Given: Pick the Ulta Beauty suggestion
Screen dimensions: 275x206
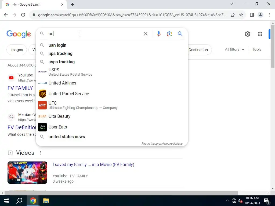Looking at the screenshot, I should (112, 116).
